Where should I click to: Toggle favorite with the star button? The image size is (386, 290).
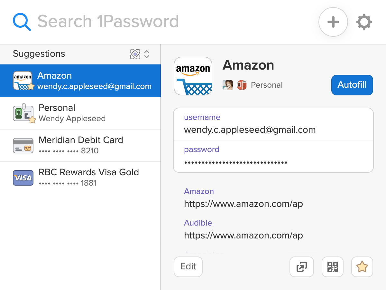coord(362,267)
